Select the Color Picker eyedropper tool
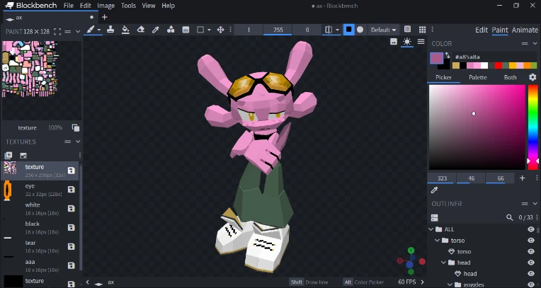The width and height of the screenshot is (541, 288). [156, 30]
